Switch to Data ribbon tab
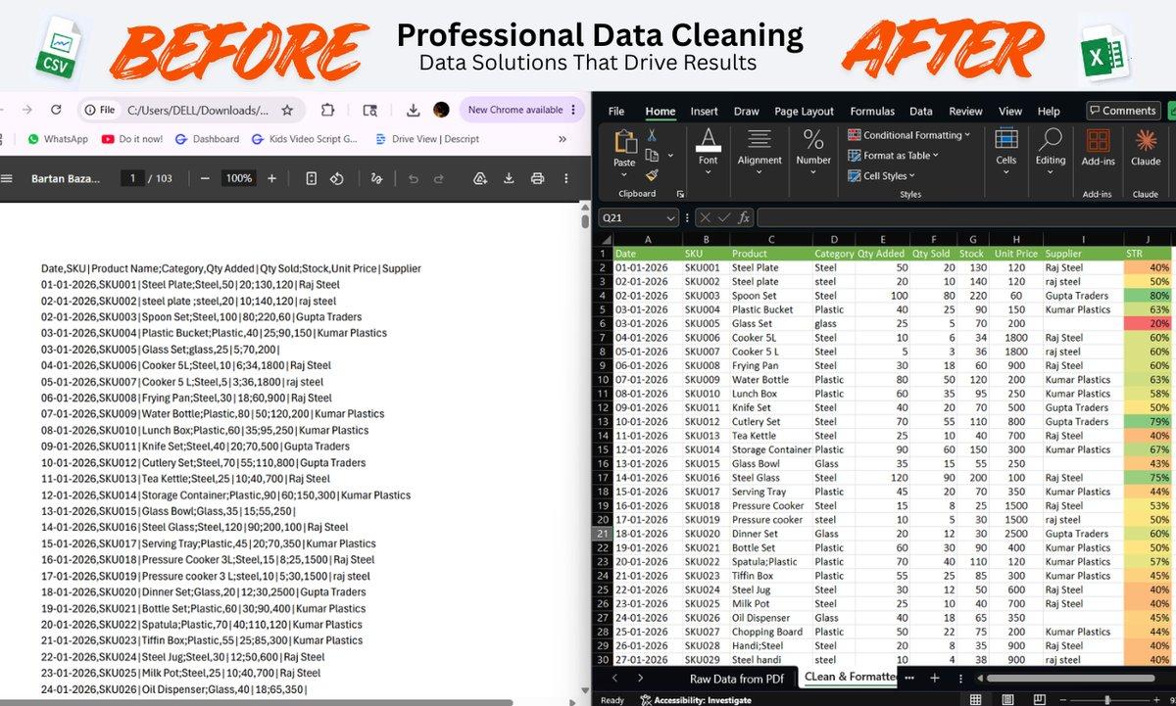Viewport: 1176px width, 706px height. [x=920, y=112]
